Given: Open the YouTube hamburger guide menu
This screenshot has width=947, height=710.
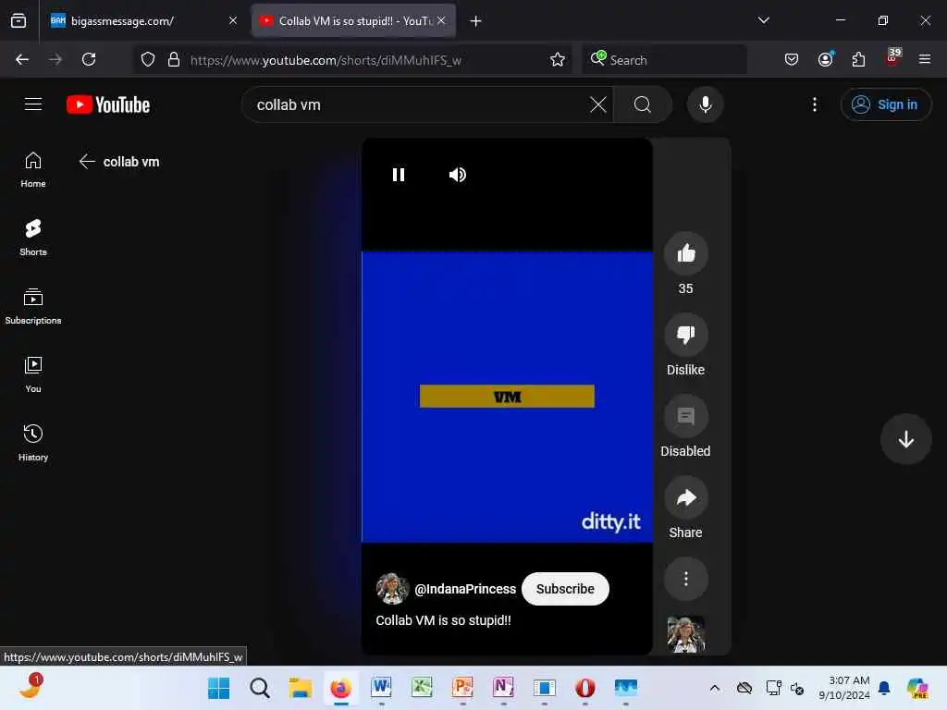Looking at the screenshot, I should click(x=33, y=104).
